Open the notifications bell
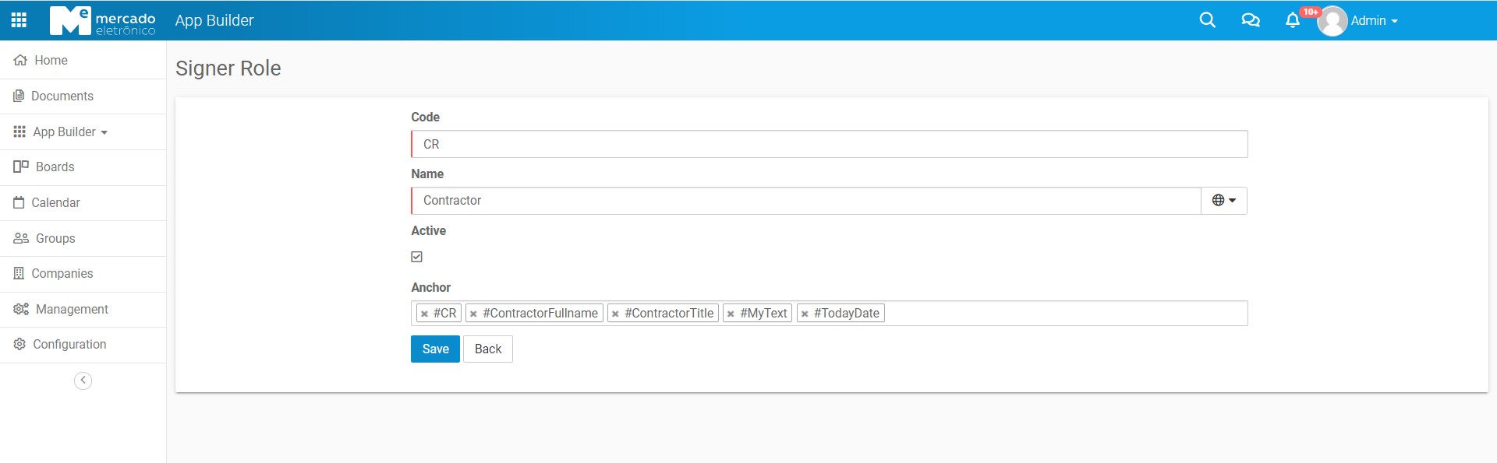1497x463 pixels. click(x=1292, y=20)
